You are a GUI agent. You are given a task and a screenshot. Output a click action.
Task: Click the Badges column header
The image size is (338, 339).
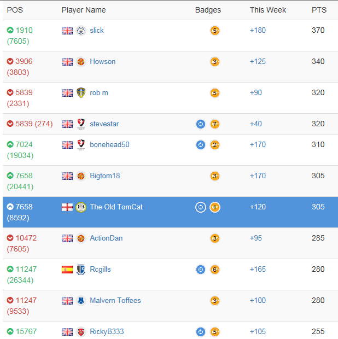(x=208, y=10)
